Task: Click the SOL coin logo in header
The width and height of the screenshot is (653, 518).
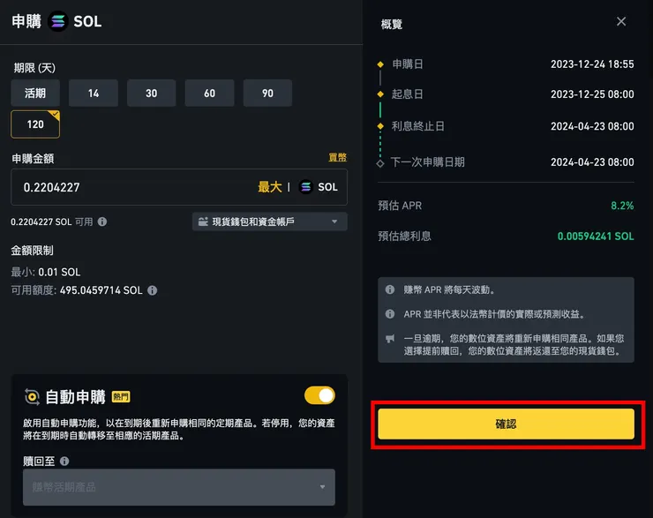Action: (x=58, y=21)
